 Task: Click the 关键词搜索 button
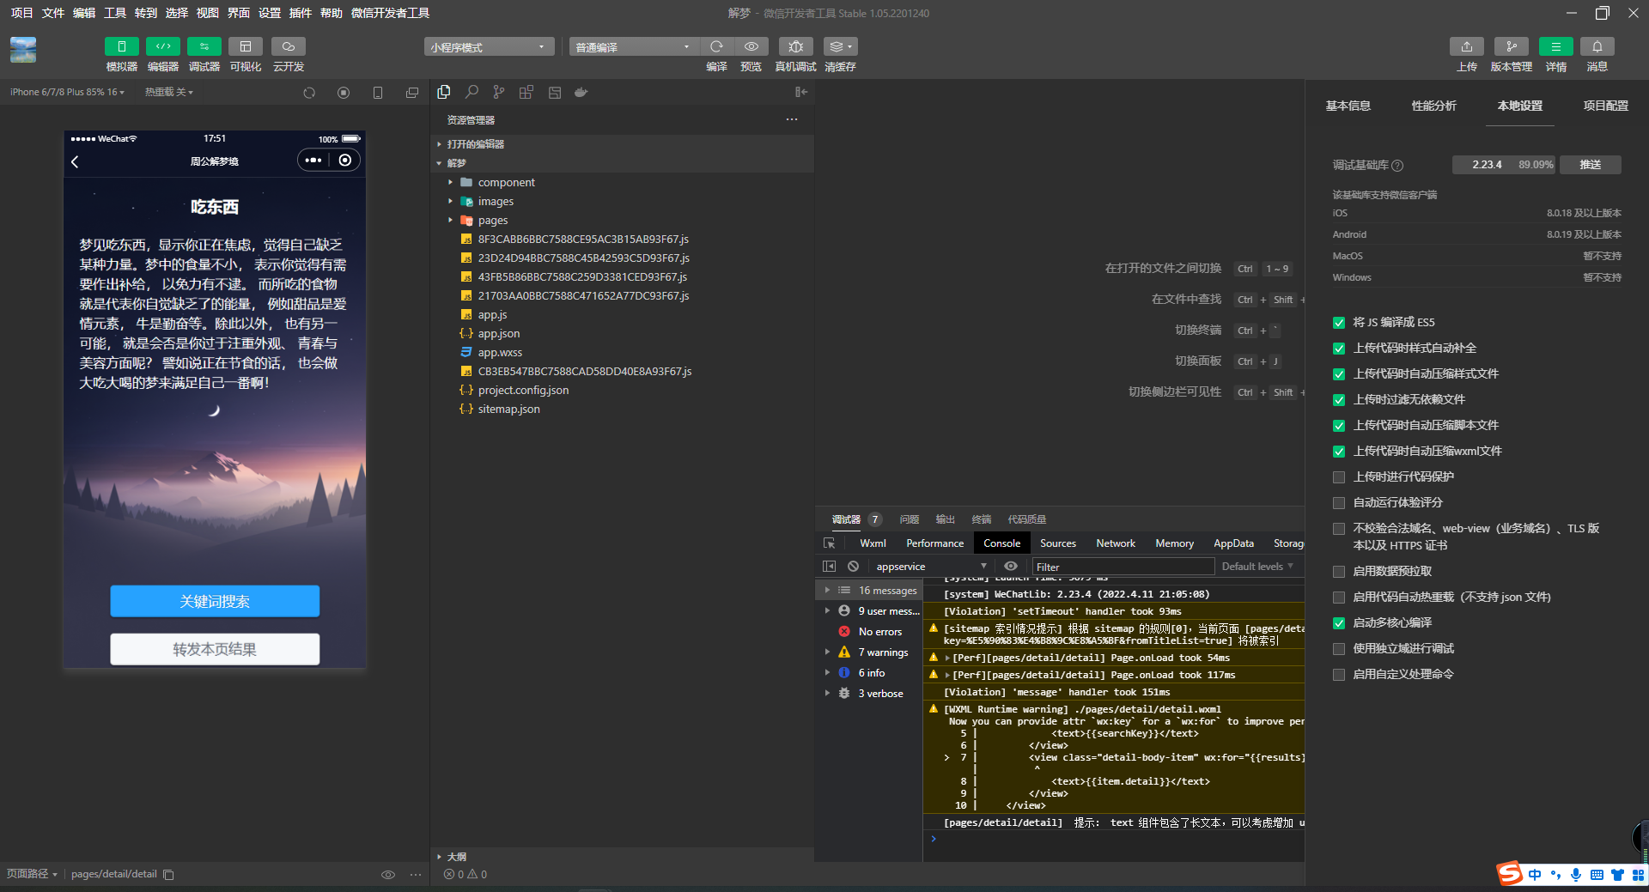coord(215,602)
